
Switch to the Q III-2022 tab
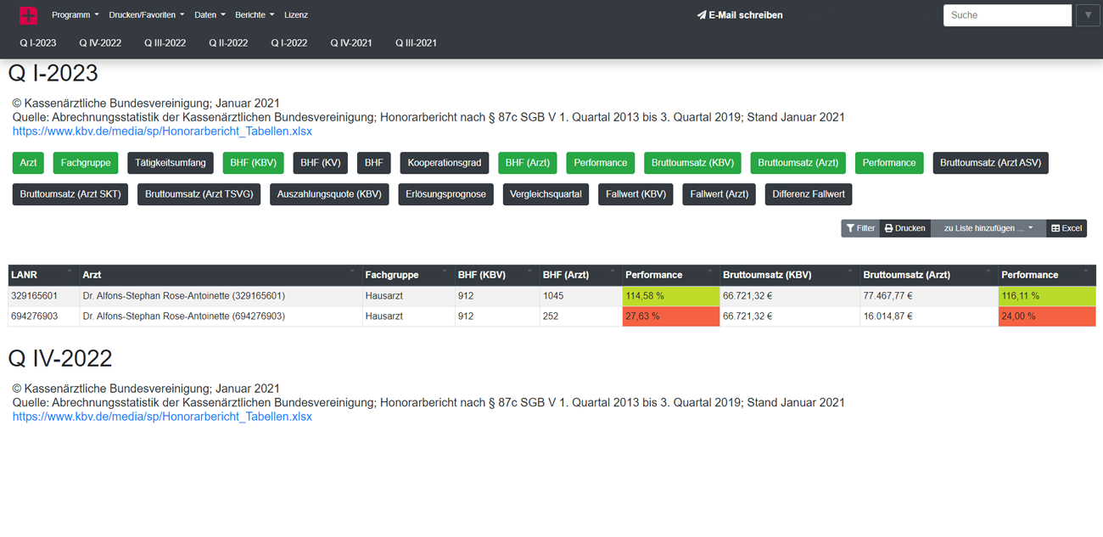pos(165,42)
